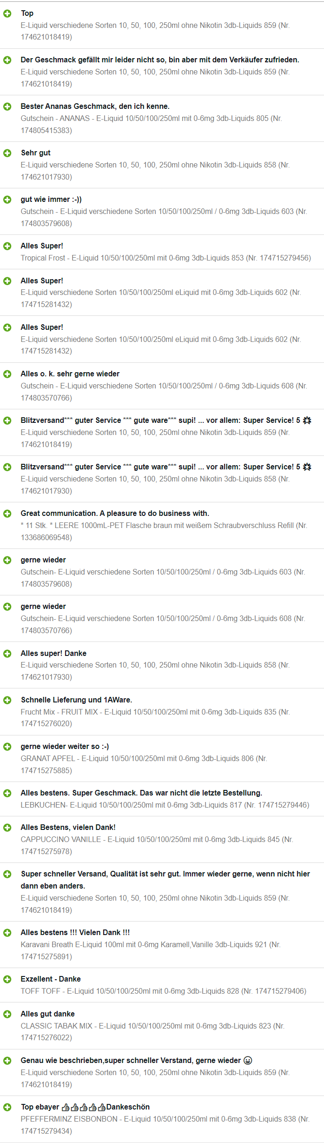This screenshot has height=1143, width=324.
Task: Open the TOFF TOFF E-Liquid item
Action: (x=163, y=991)
